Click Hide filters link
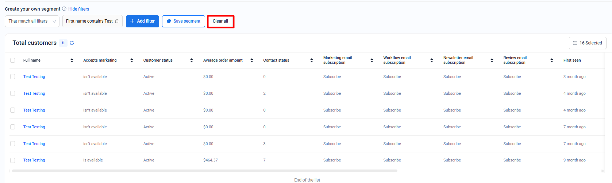The width and height of the screenshot is (612, 183). pyautogui.click(x=78, y=9)
